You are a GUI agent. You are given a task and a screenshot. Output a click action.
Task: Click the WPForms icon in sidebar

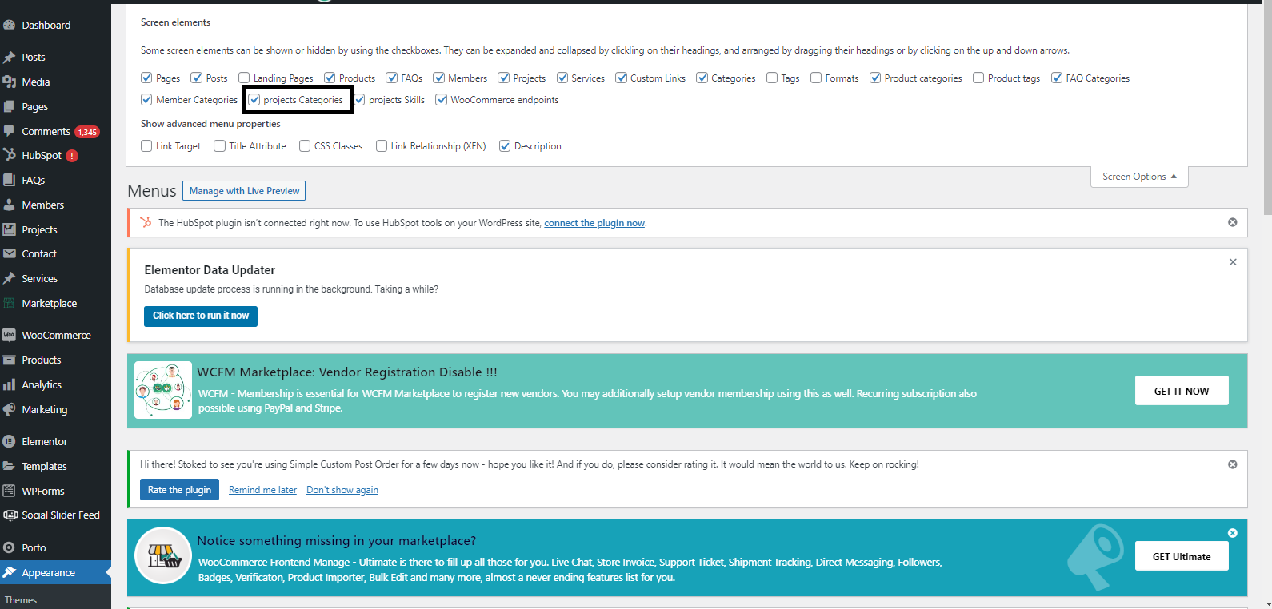(10, 491)
